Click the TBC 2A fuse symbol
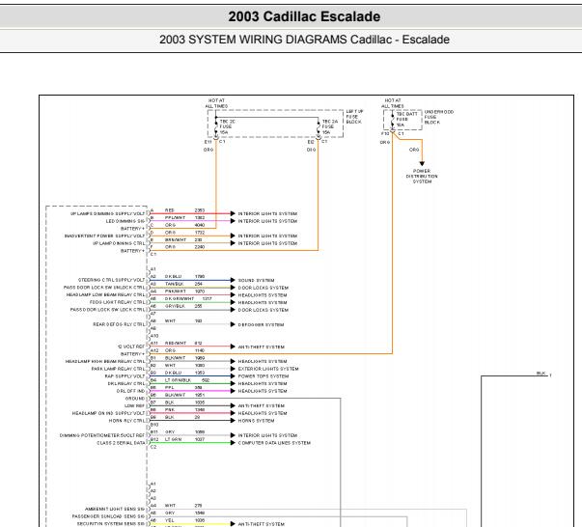The image size is (582, 527). coord(319,126)
